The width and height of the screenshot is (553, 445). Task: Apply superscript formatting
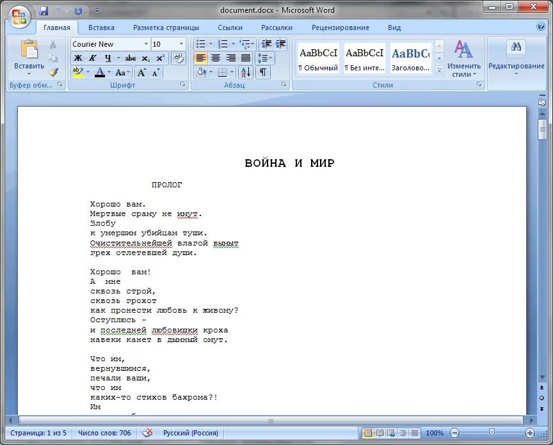pyautogui.click(x=160, y=58)
